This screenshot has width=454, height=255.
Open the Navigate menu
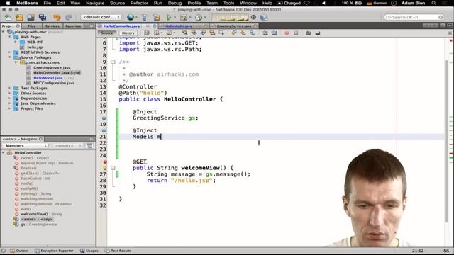[95, 3]
